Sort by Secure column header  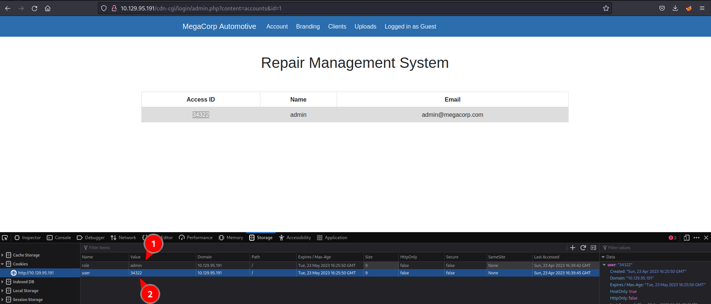coord(465,257)
